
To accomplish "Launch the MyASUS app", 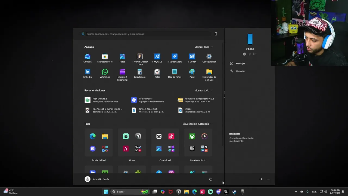I will (x=157, y=58).
